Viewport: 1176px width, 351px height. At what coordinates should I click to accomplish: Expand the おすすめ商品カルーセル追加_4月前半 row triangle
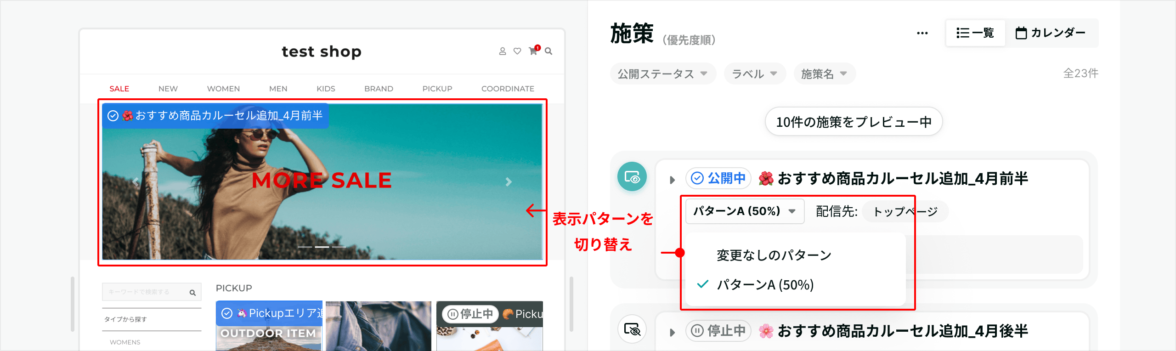click(x=672, y=180)
